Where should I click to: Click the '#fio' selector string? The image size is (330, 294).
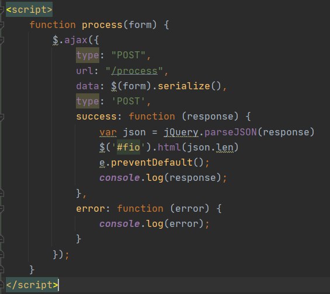[128, 147]
